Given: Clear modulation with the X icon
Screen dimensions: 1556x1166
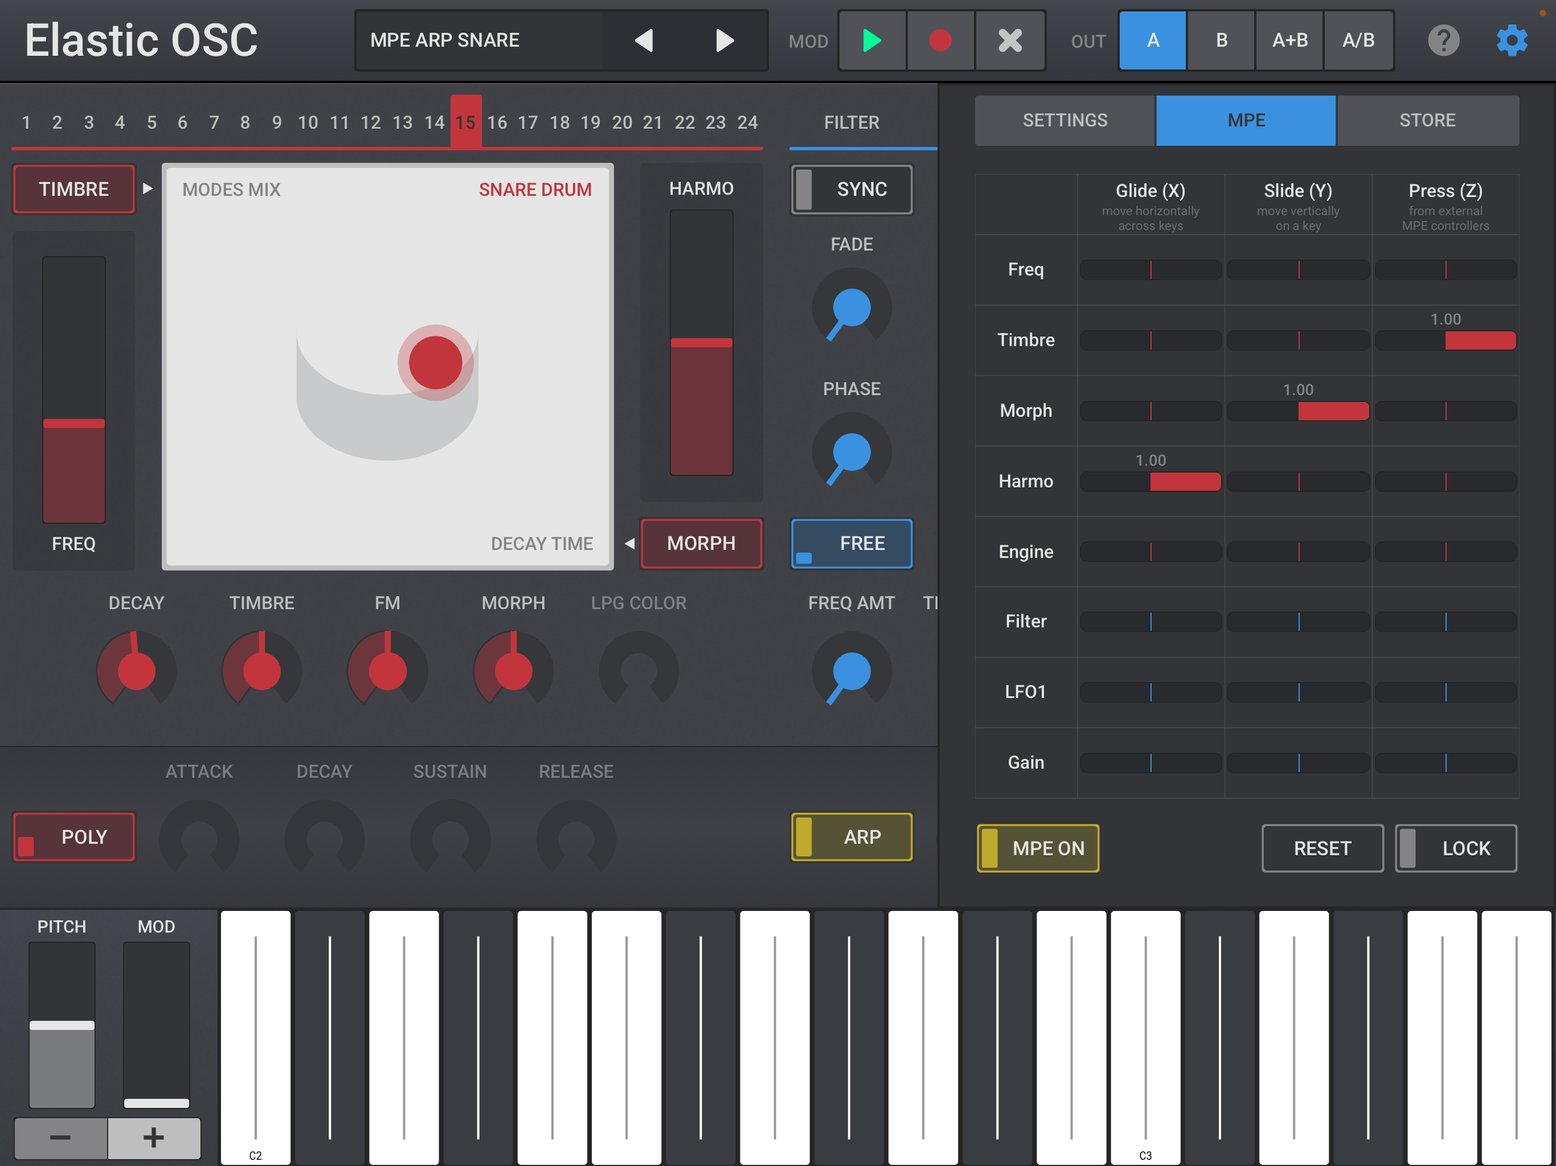Looking at the screenshot, I should [1009, 41].
